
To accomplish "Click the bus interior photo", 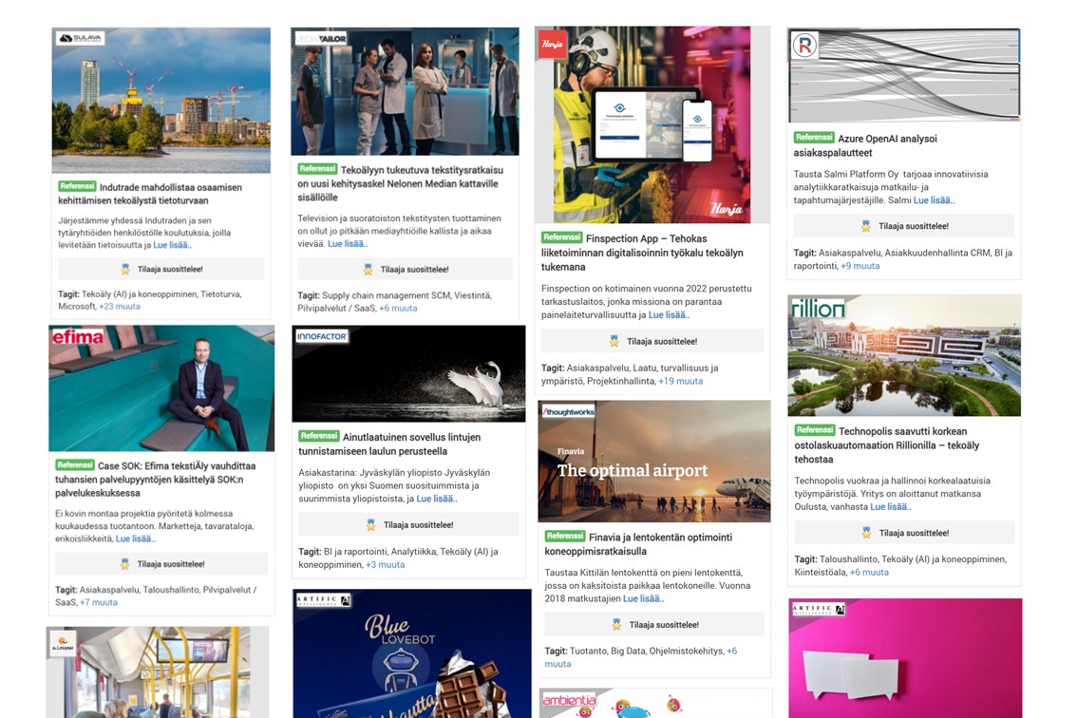I will click(158, 672).
